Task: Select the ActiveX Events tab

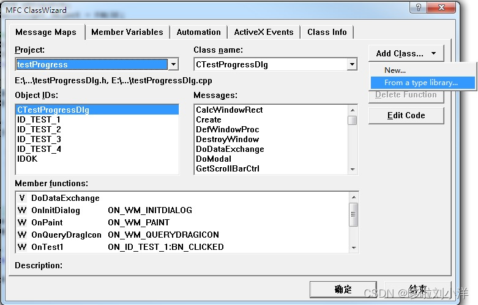Action: [264, 32]
